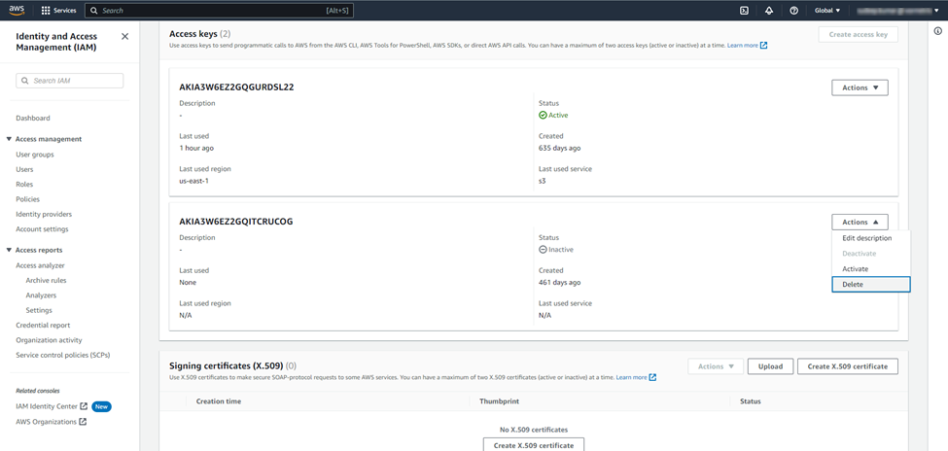Click the Inactive status icon
The image size is (948, 451).
[543, 249]
